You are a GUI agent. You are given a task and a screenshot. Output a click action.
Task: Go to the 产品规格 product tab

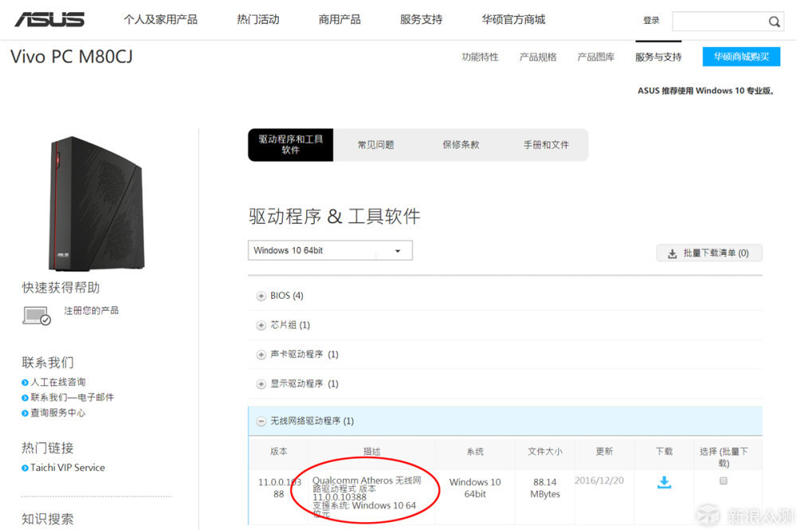tap(538, 57)
